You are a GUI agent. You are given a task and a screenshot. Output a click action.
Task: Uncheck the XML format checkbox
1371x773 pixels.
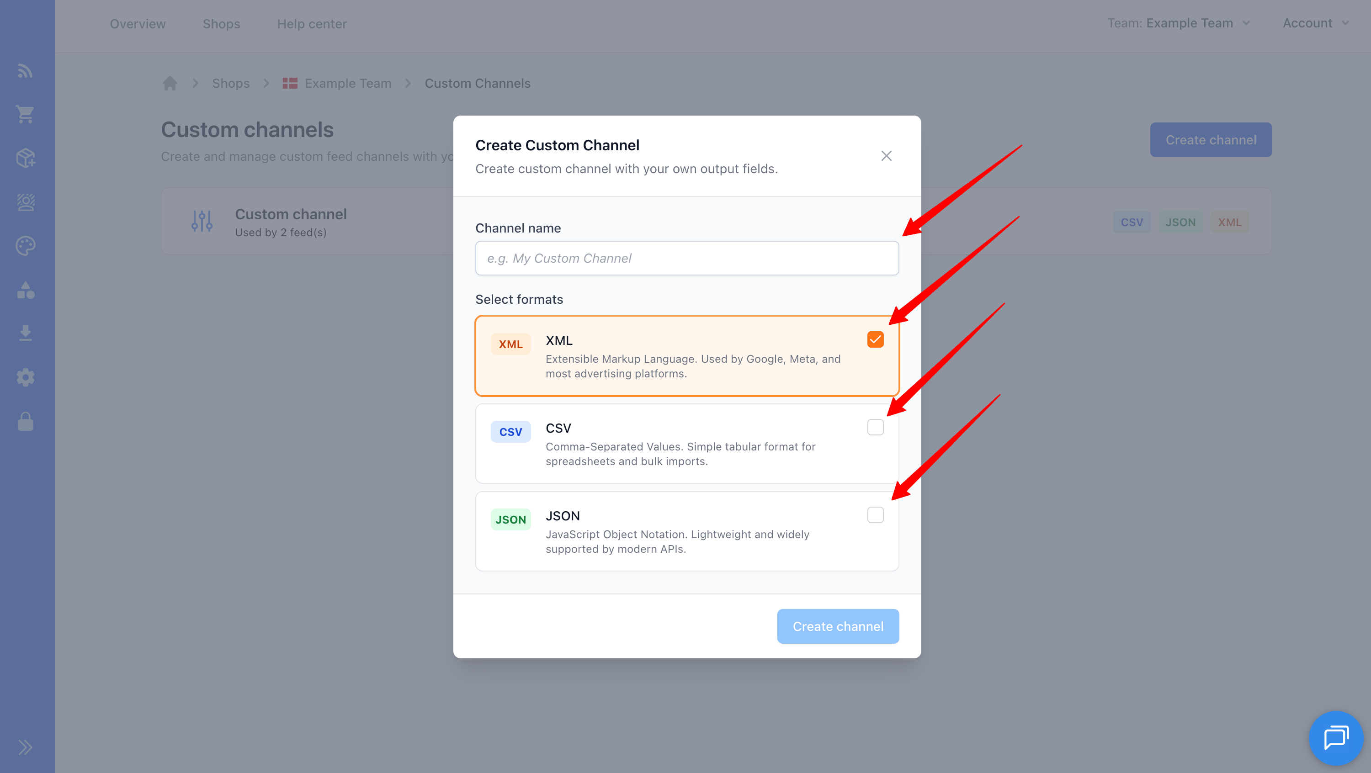875,339
